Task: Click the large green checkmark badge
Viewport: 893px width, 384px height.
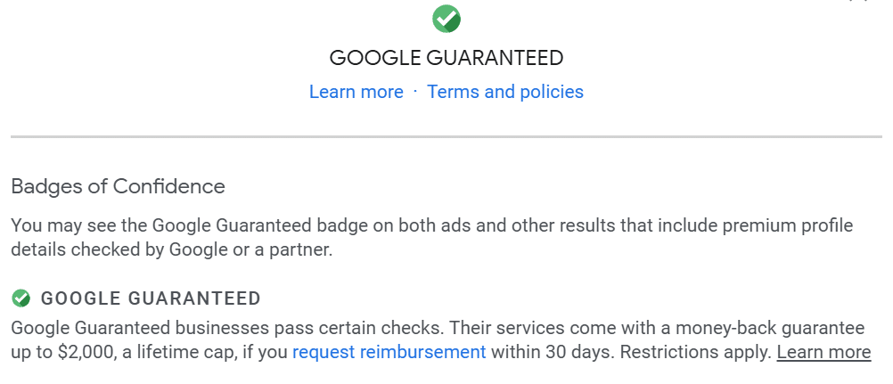Action: click(446, 18)
